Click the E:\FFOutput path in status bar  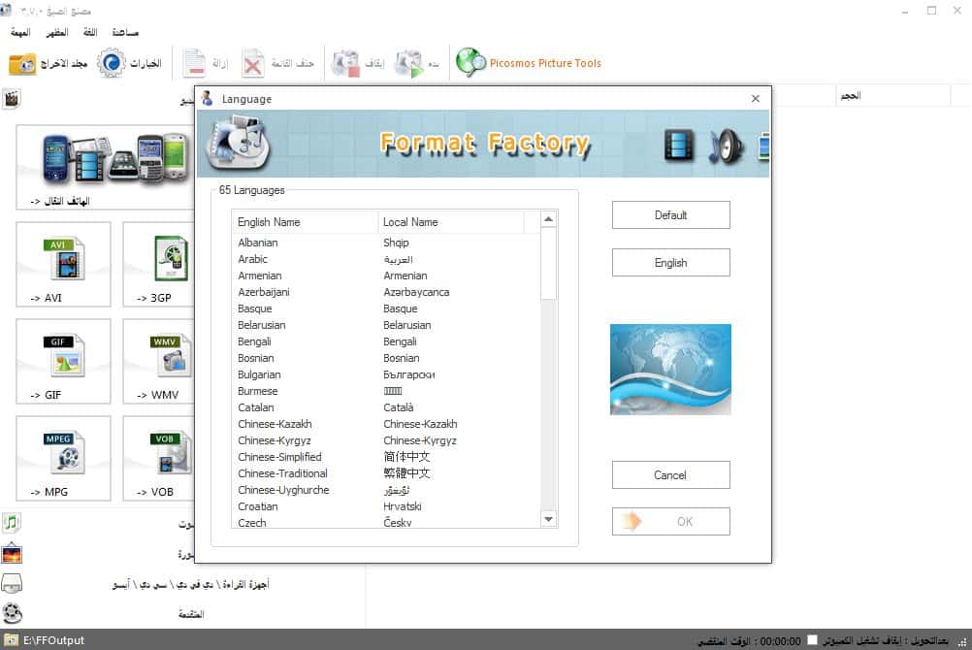(x=54, y=640)
